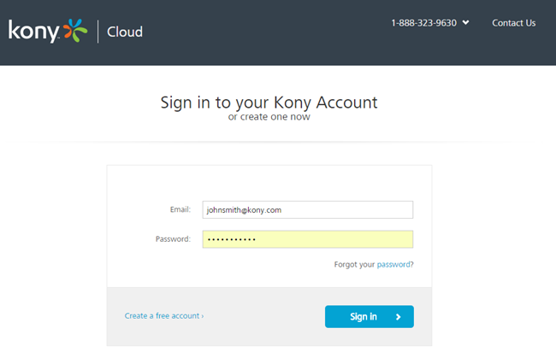Click the "or create one now" link
Image resolution: width=556 pixels, height=358 pixels.
click(x=269, y=117)
